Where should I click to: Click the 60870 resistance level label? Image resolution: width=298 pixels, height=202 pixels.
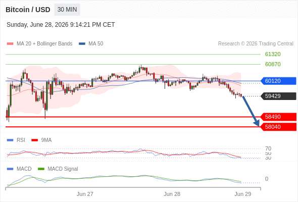tap(273, 64)
